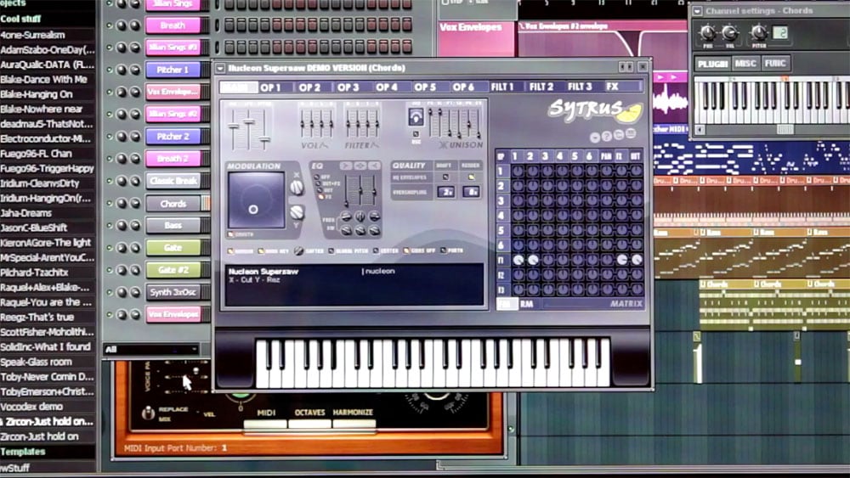Click the Channel settings keyboard scrollbar handle

785,129
